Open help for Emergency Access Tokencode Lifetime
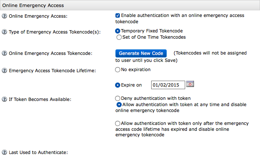260x161 pixels. tap(4, 71)
